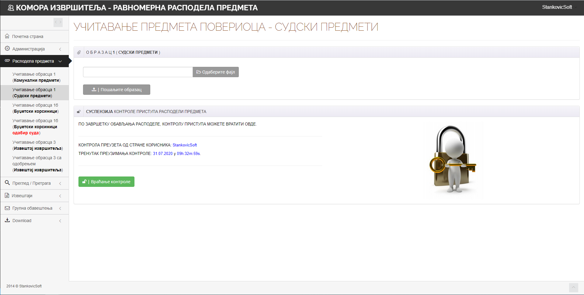Click the Download arrow icon in sidebar
Screen dimensions: 584x295
click(x=7, y=220)
